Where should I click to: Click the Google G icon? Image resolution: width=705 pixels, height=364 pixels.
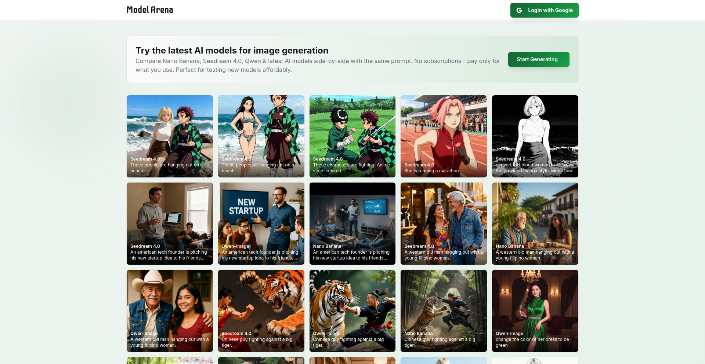(519, 10)
